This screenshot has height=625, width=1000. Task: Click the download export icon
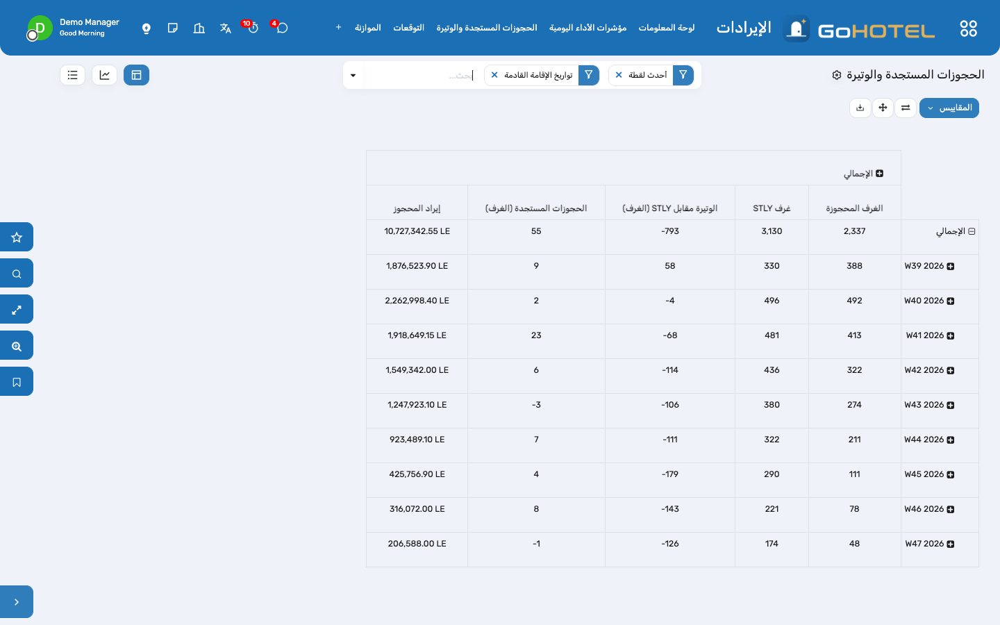coord(860,108)
